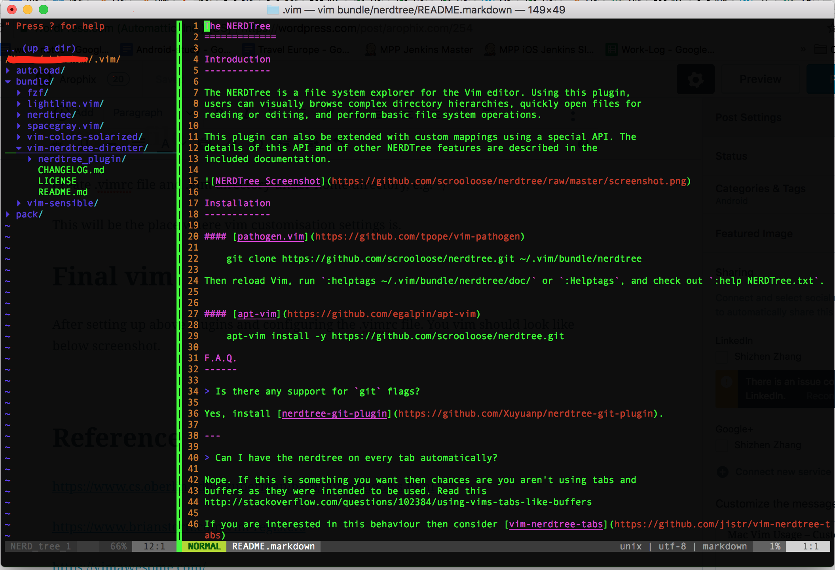
Task: Collapse the bundle/ directory in NERDTree
Action: coord(8,81)
